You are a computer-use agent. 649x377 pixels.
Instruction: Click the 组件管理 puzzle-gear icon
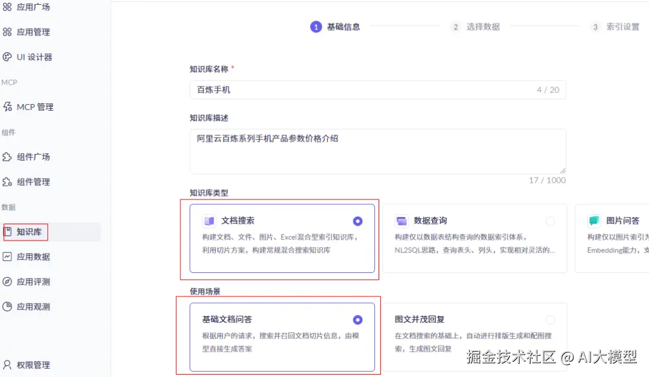pos(7,182)
